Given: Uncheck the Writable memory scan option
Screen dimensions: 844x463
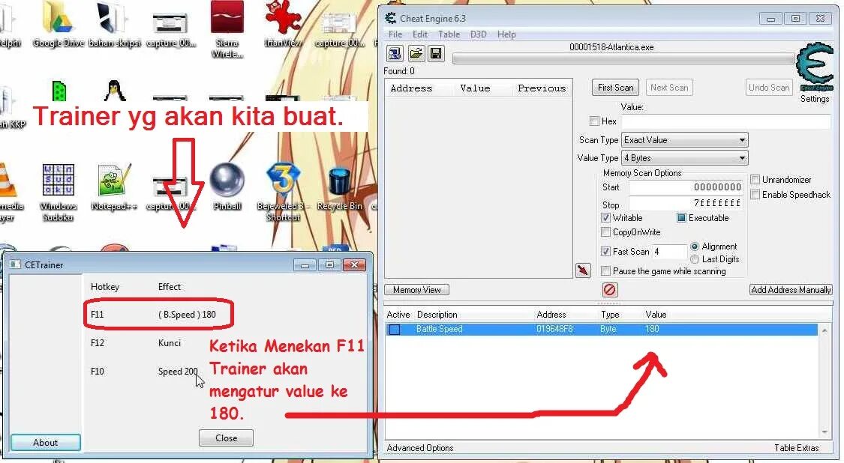Looking at the screenshot, I should click(606, 217).
